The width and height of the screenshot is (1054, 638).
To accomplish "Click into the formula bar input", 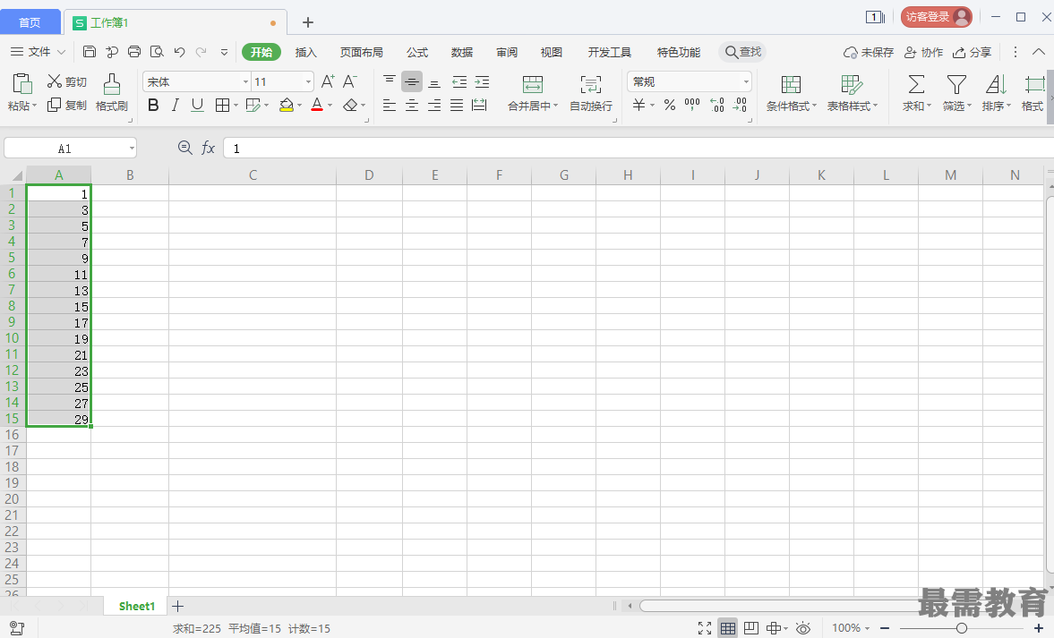I will 638,148.
